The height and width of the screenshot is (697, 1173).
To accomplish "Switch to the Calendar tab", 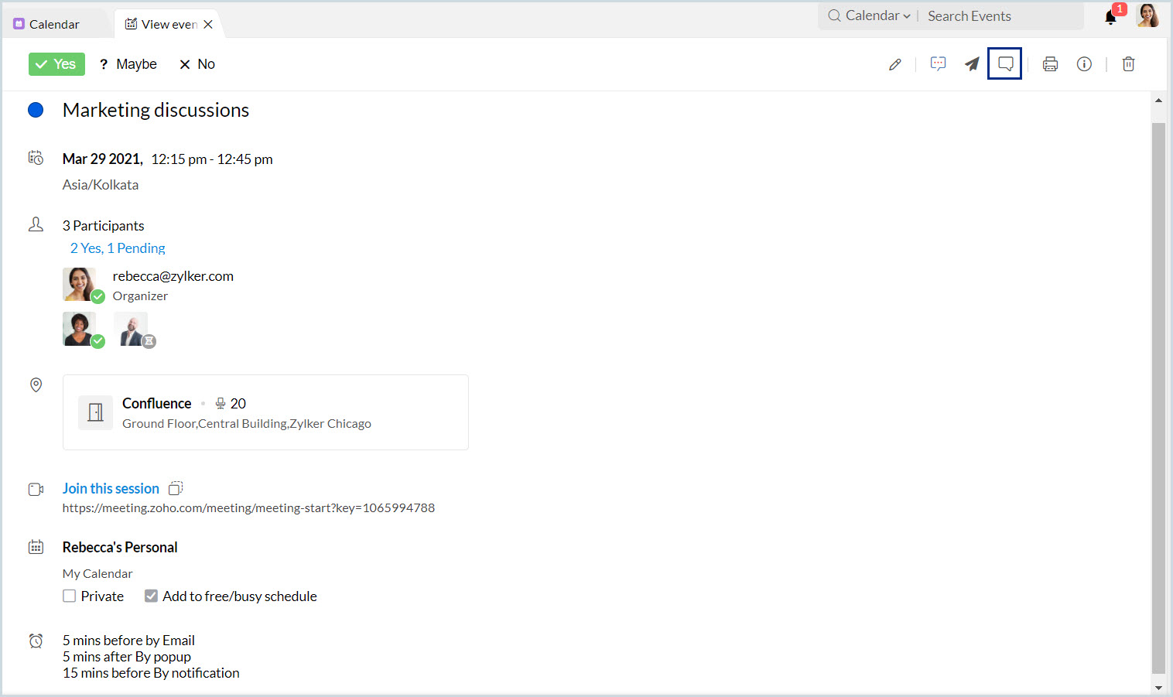I will (x=54, y=25).
